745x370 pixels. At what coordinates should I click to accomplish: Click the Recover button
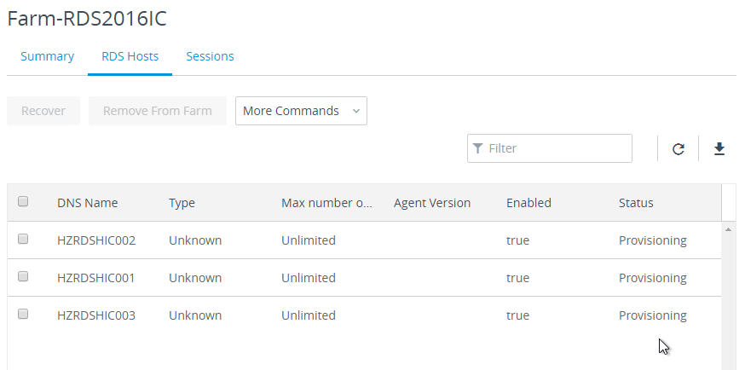tap(43, 111)
